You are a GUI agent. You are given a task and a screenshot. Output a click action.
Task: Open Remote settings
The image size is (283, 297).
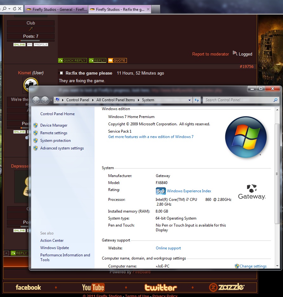(54, 133)
